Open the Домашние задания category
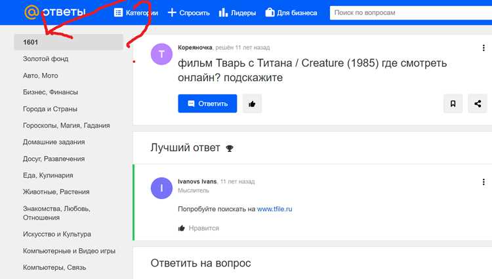 pos(54,142)
